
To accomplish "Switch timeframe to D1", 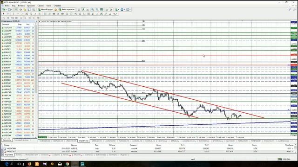I will tap(30, 18).
